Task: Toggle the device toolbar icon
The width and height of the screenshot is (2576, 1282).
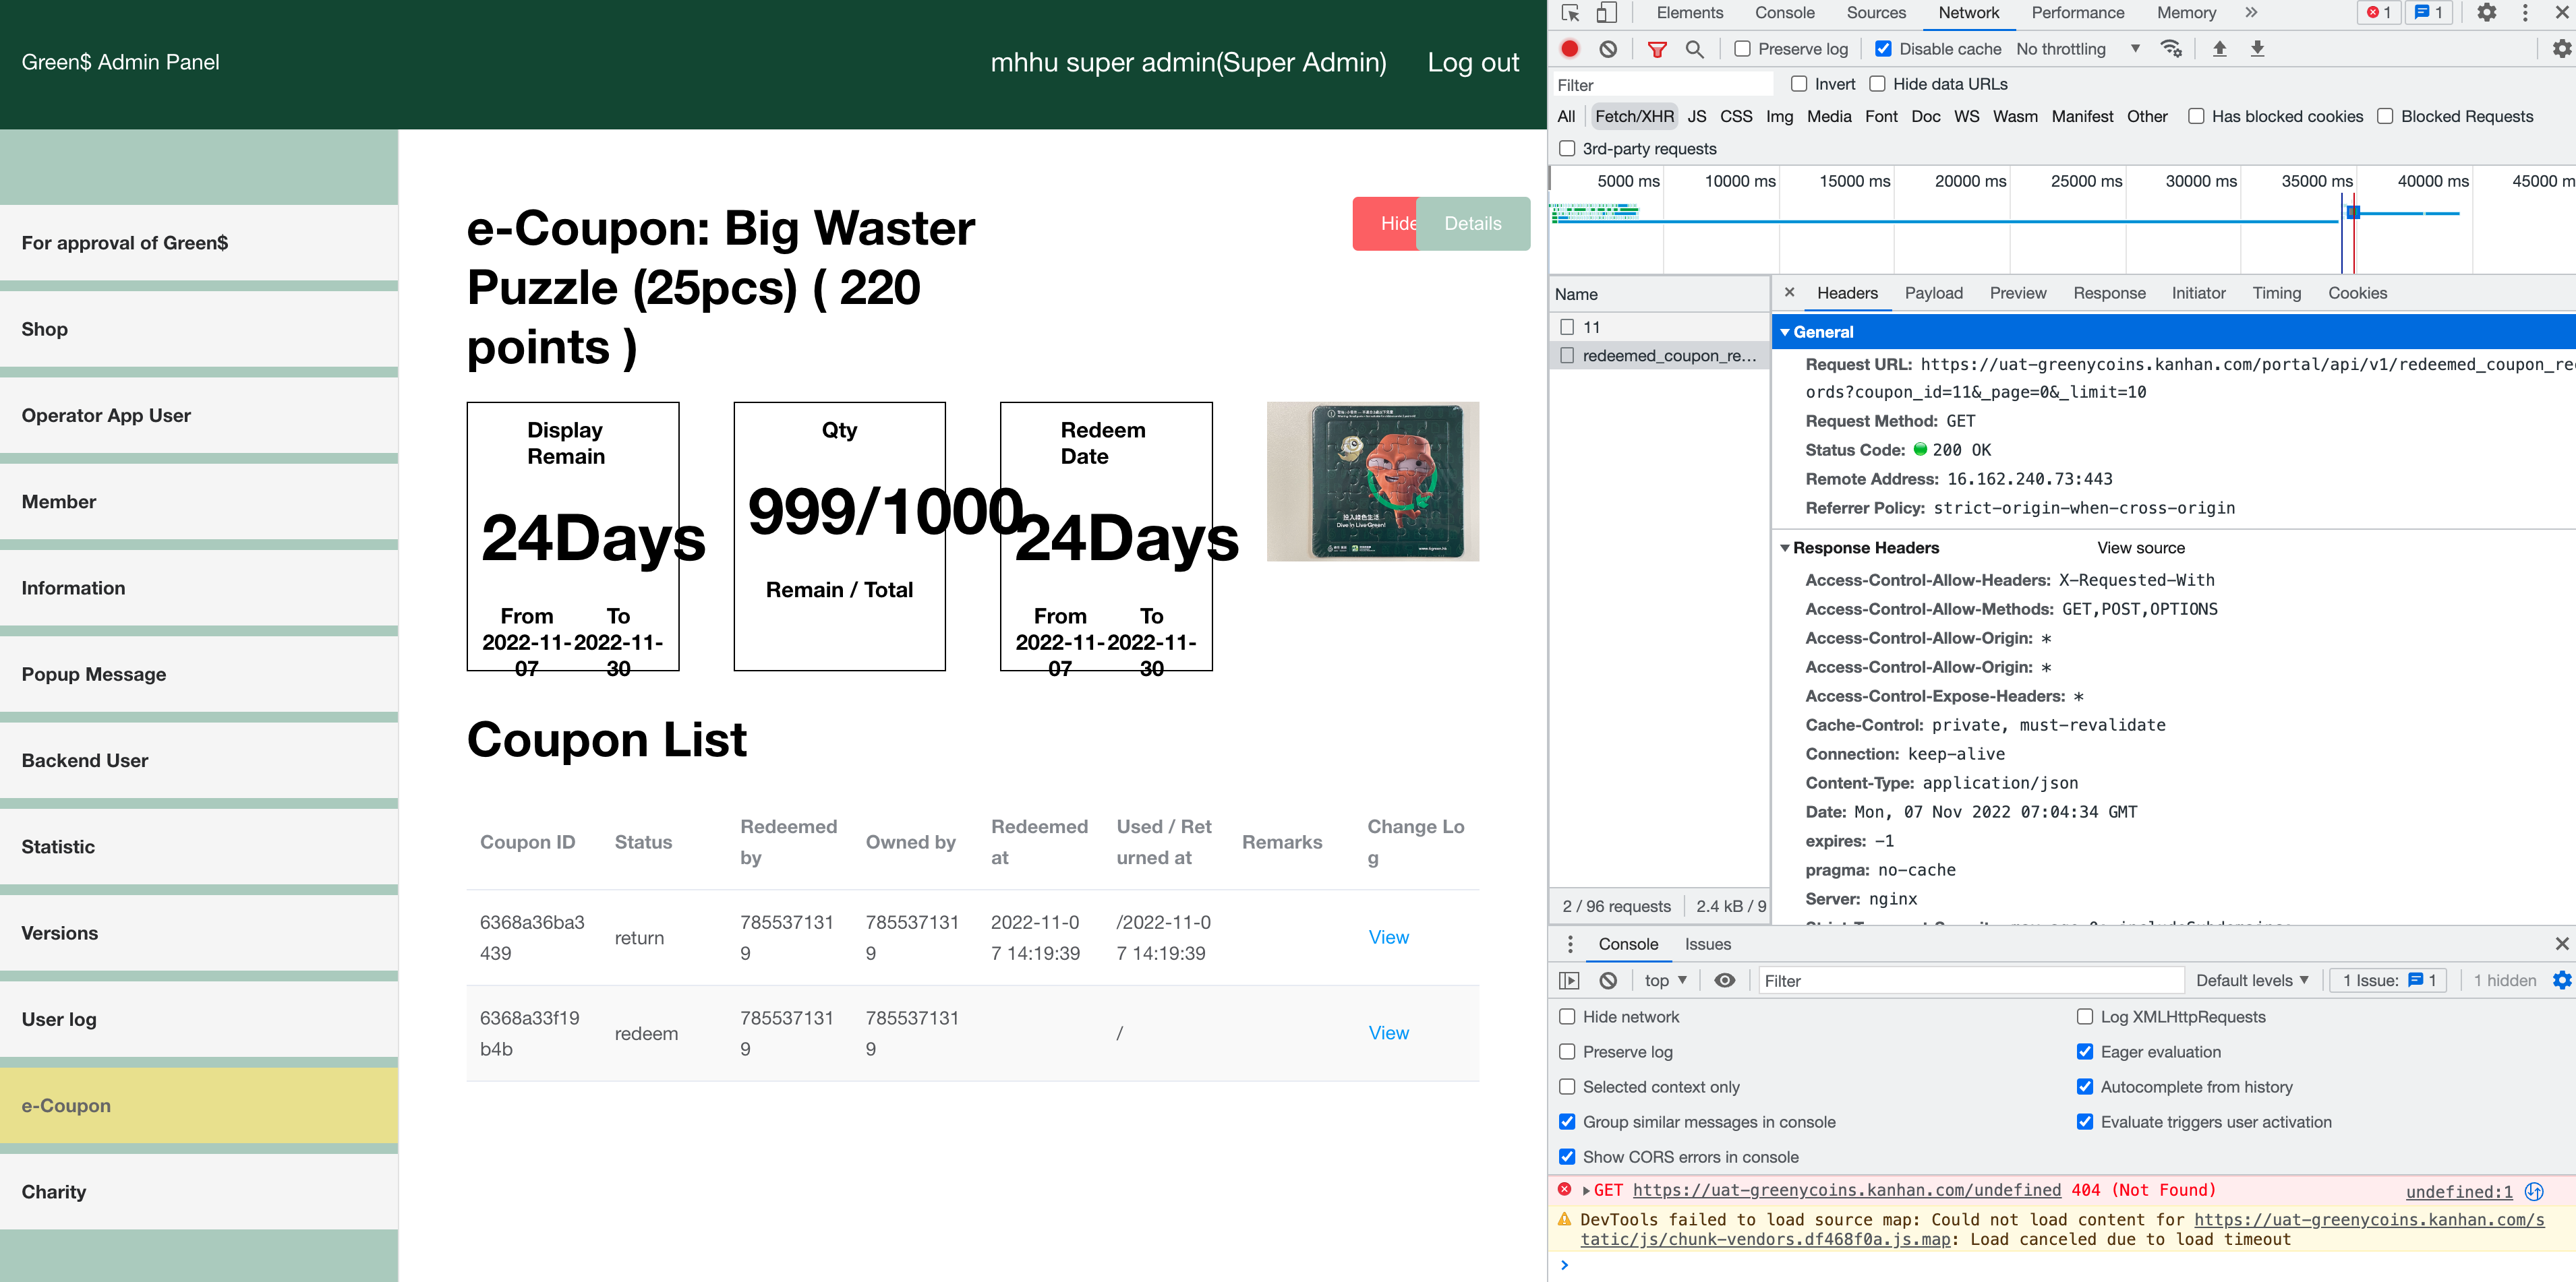Action: (1606, 13)
